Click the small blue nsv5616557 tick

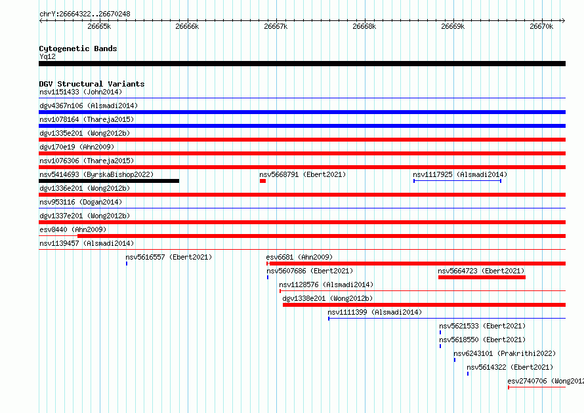tap(127, 264)
